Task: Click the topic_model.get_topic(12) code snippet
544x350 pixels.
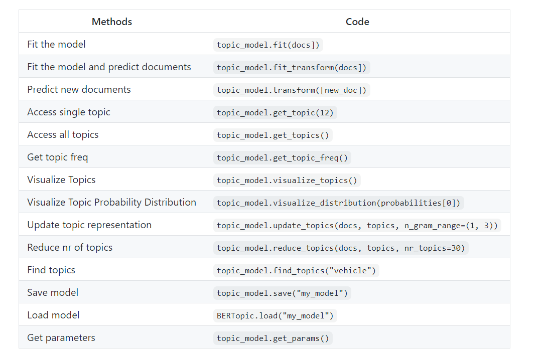Action: pyautogui.click(x=275, y=112)
